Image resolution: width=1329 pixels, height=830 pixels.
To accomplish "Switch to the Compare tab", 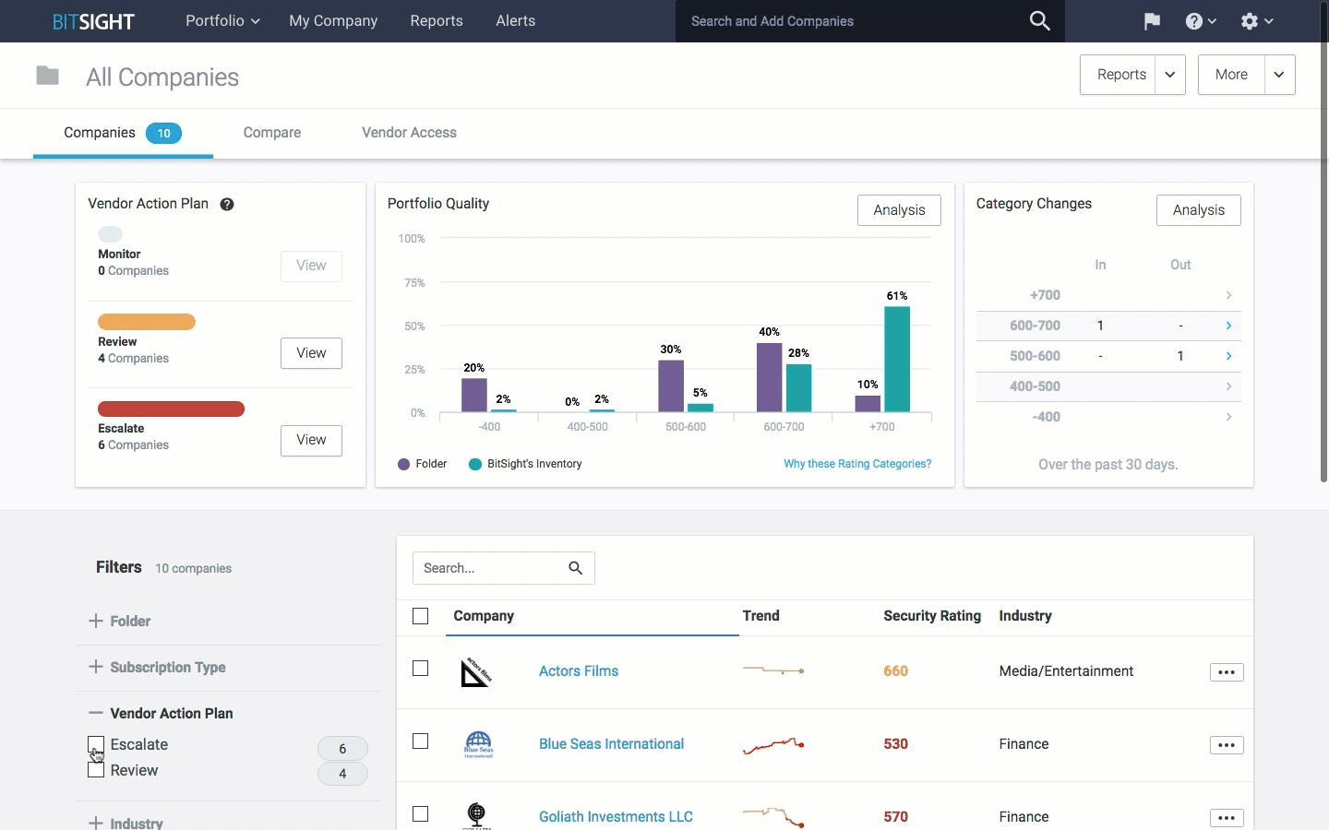I will pos(271,133).
